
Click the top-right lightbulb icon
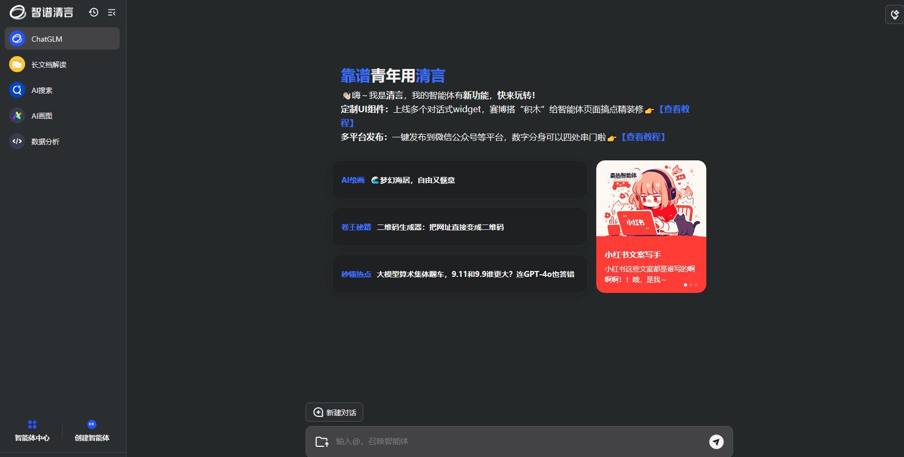[895, 14]
